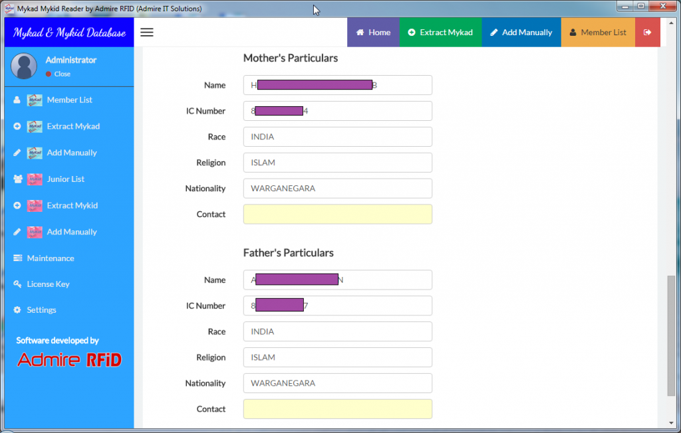This screenshot has width=681, height=433.
Task: Click the hamburger menu toggle icon
Action: coord(147,33)
